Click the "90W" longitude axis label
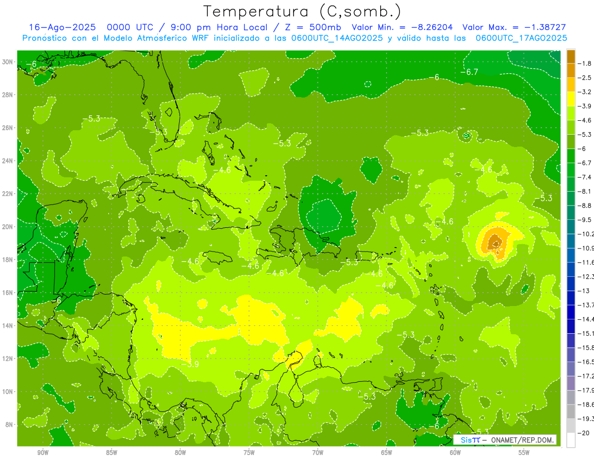594x459 pixels. click(x=43, y=453)
